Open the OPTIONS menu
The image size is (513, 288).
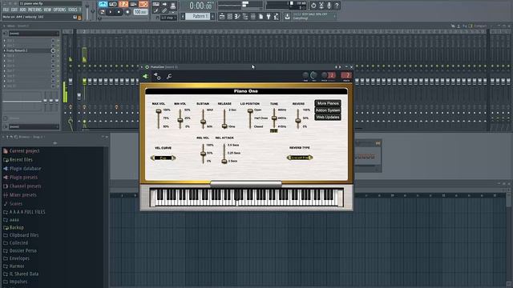click(x=59, y=10)
